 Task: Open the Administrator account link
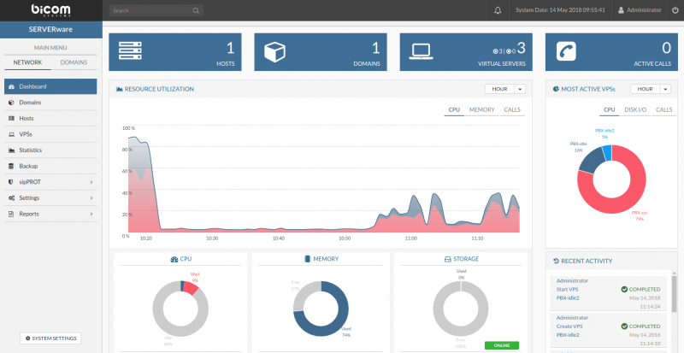tap(640, 10)
